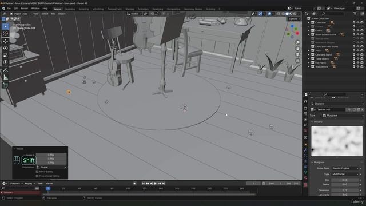This screenshot has height=206, width=366.
Task: Toggle the Table objects collection checkbox
Action: click(354, 58)
